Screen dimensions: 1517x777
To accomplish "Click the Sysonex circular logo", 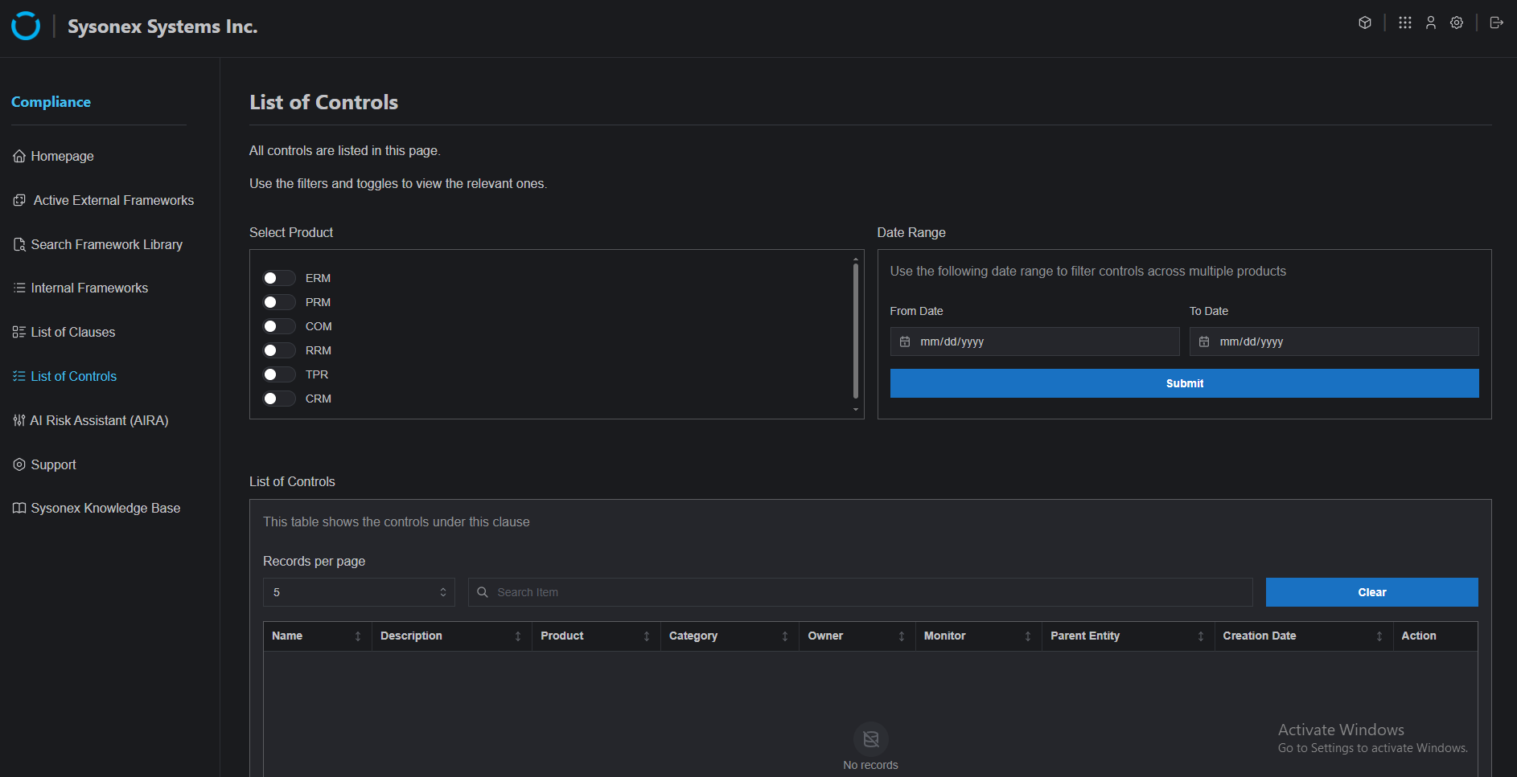I will click(26, 26).
